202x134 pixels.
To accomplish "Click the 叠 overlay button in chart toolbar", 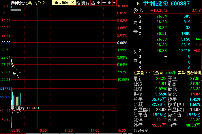I will click(x=93, y=3).
